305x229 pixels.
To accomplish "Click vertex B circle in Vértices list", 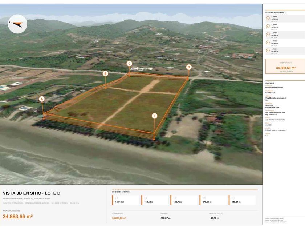I will pos(268,26).
